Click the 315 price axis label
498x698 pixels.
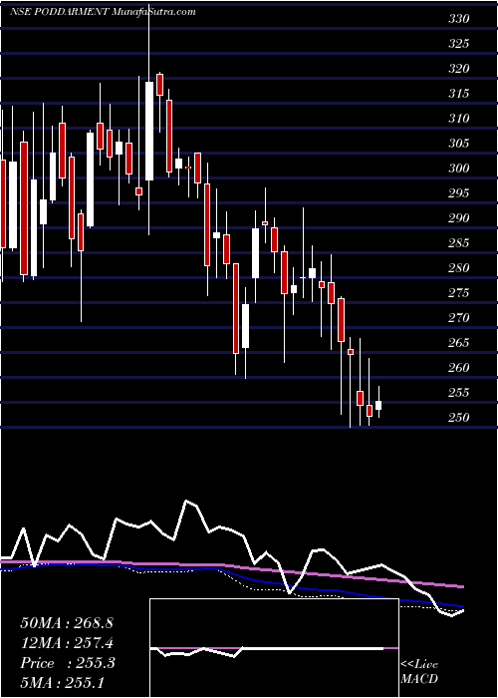(458, 94)
